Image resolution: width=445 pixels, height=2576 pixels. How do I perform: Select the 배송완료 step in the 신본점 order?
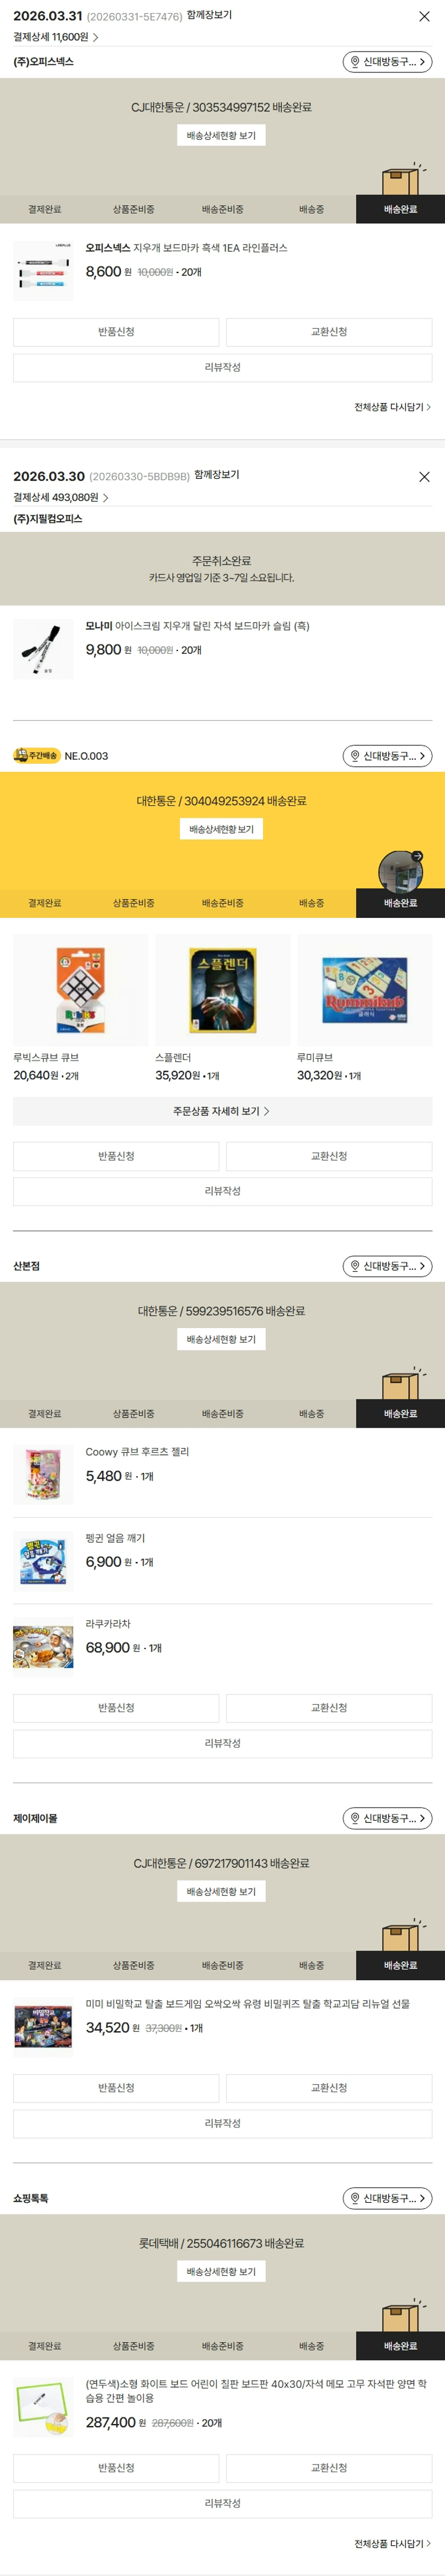point(400,1414)
